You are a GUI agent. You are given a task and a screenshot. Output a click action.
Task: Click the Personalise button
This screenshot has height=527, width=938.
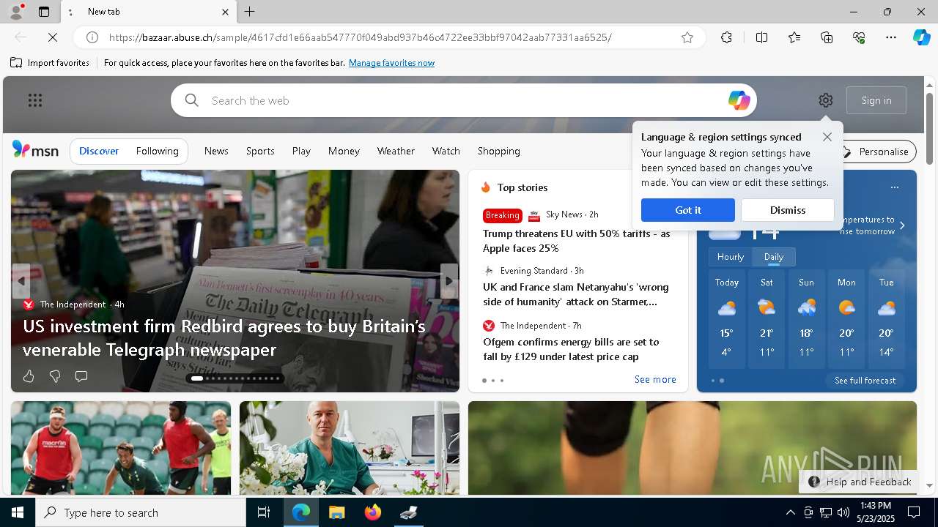click(x=876, y=152)
